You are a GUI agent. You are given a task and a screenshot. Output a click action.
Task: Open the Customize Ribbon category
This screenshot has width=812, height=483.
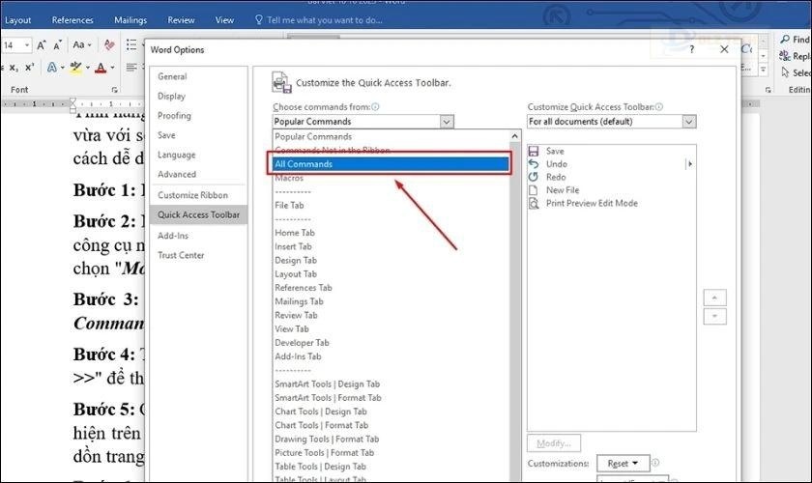(x=192, y=195)
